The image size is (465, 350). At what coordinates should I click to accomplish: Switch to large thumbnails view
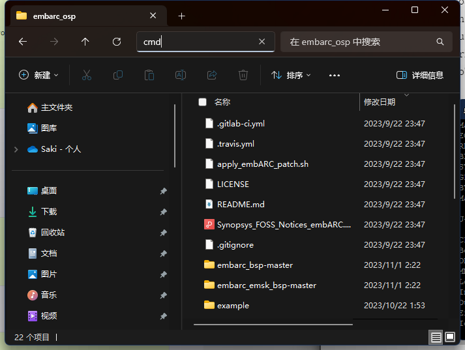(x=450, y=337)
